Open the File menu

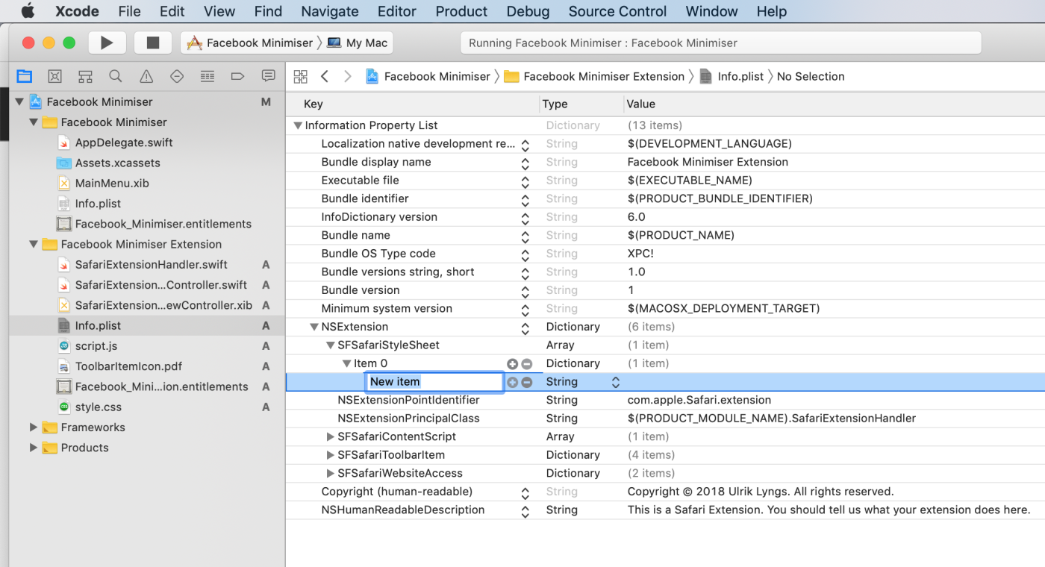coord(129,11)
